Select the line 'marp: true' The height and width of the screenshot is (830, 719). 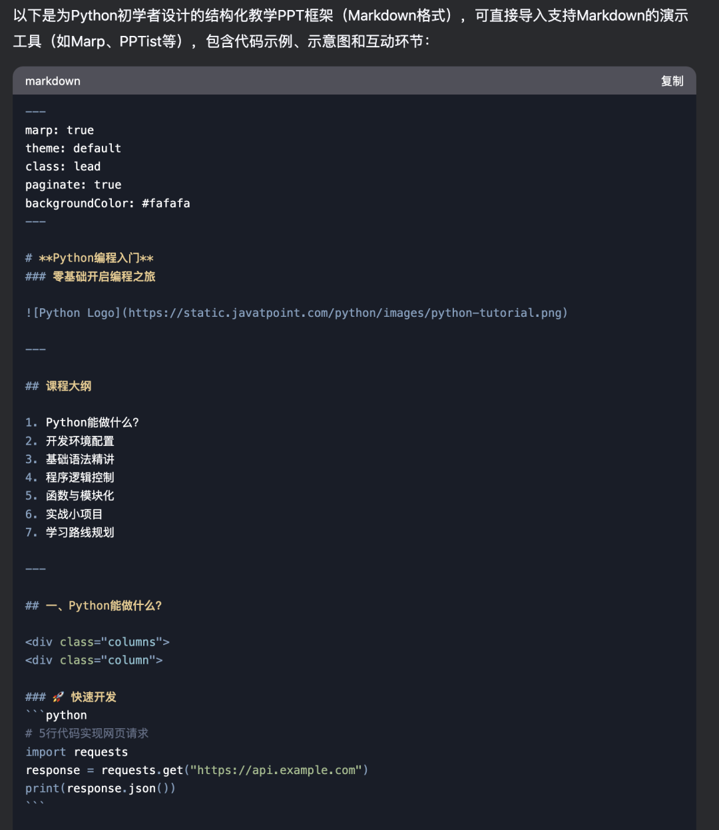coord(60,130)
